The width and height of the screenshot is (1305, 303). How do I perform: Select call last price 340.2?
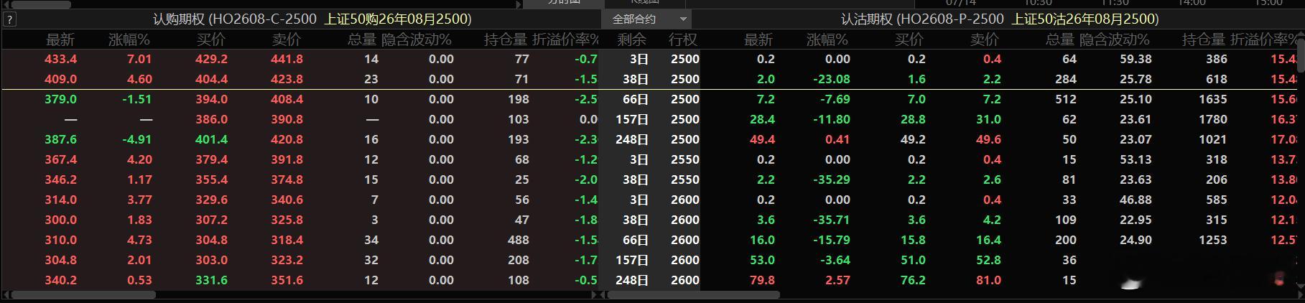coord(60,280)
